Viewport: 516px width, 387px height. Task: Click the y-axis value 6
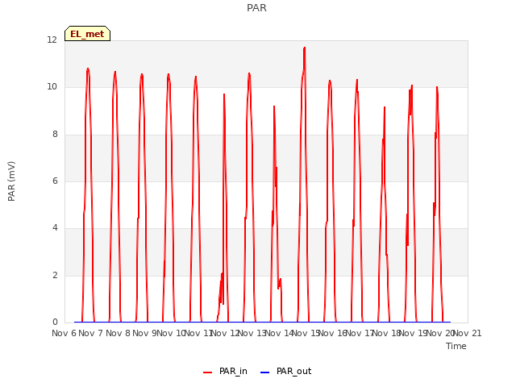point(55,181)
